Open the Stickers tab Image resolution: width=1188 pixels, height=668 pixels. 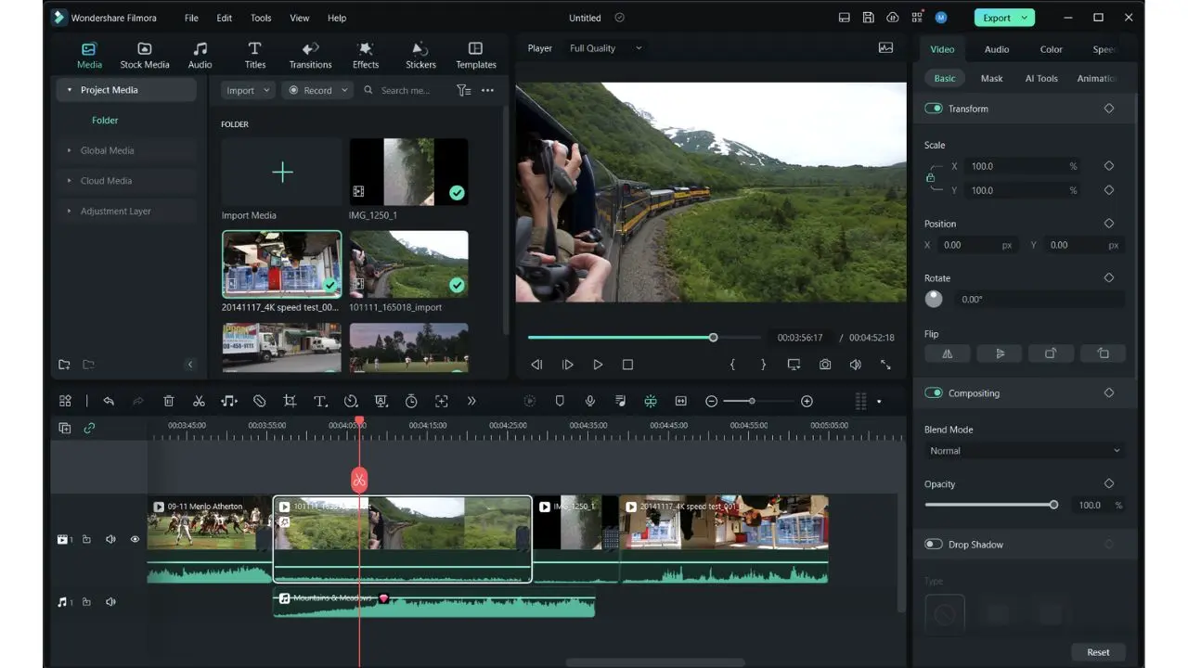420,56
